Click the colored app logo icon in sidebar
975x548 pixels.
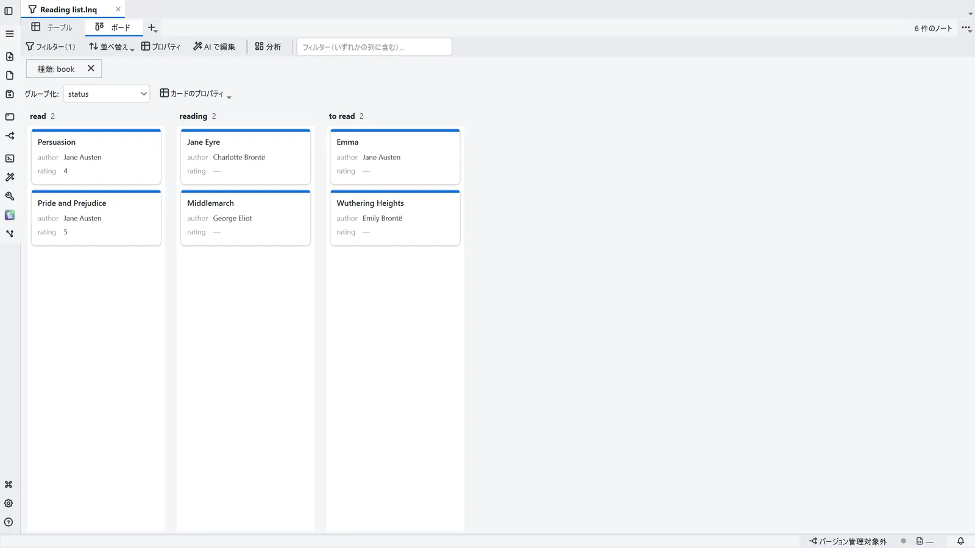(x=10, y=215)
